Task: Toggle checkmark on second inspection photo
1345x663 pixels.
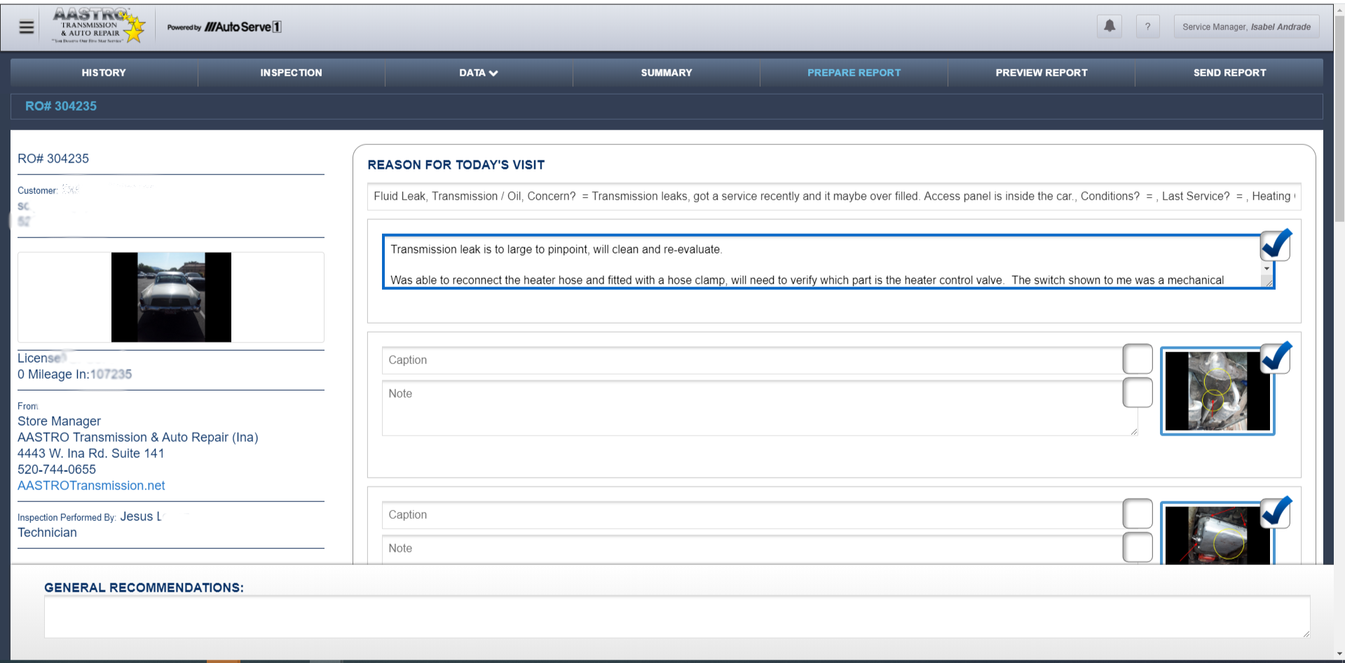Action: click(1275, 512)
